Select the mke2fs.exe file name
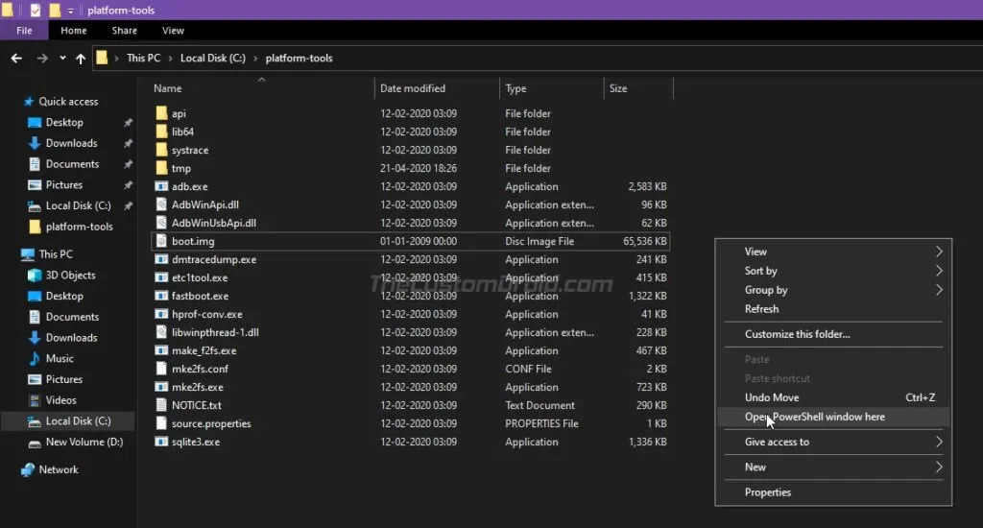The image size is (983, 528). click(198, 387)
